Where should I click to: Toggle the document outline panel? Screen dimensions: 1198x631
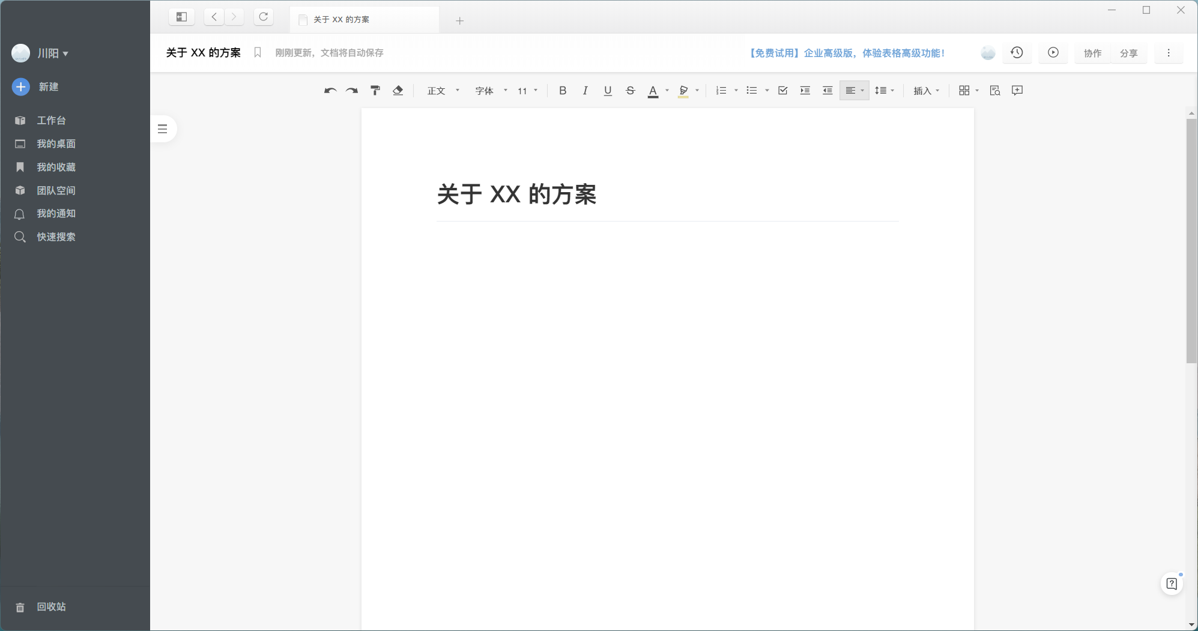point(163,129)
